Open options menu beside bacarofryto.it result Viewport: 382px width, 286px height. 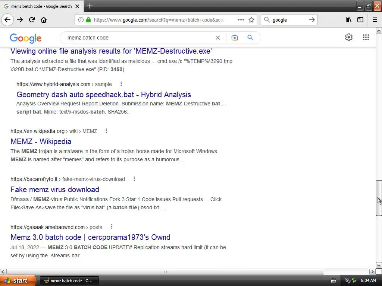[x=134, y=179]
